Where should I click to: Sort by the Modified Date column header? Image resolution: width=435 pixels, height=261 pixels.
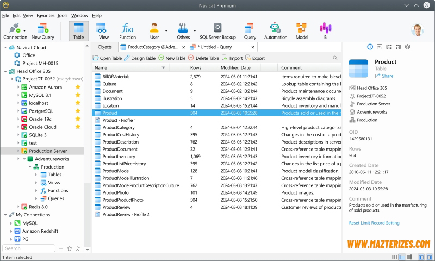pyautogui.click(x=235, y=67)
